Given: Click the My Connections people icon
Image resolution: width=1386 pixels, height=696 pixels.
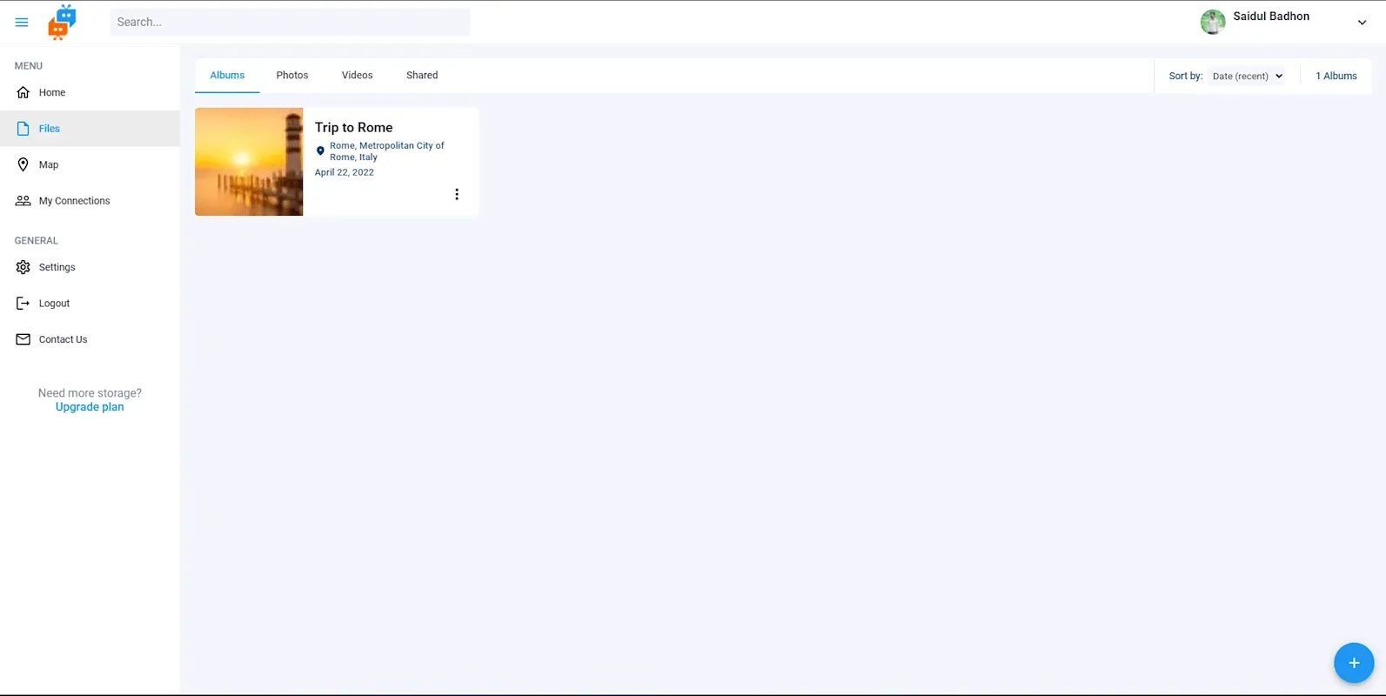Looking at the screenshot, I should 23,201.
